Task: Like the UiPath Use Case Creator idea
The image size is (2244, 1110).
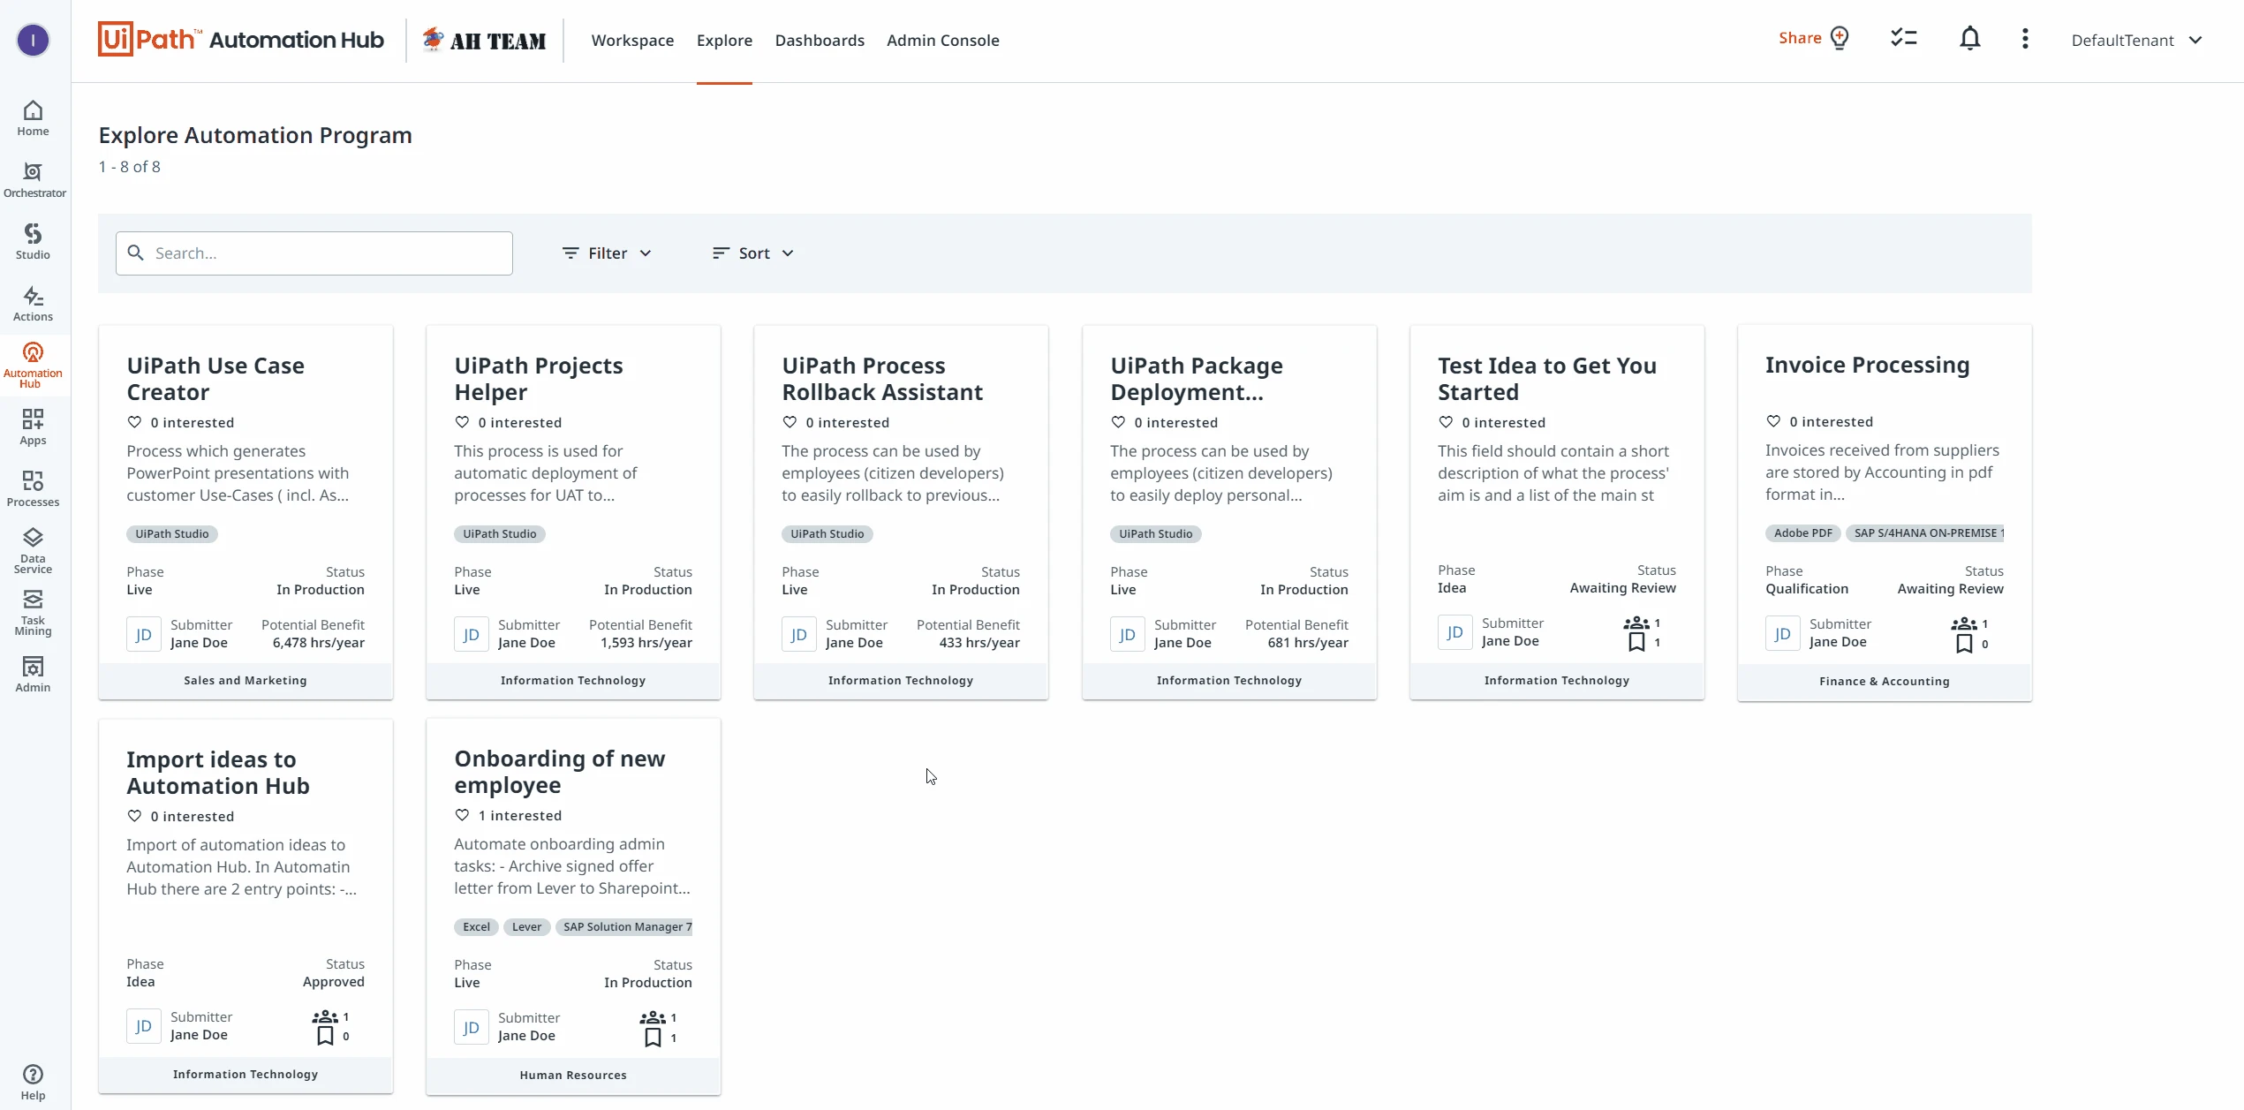Action: (134, 422)
